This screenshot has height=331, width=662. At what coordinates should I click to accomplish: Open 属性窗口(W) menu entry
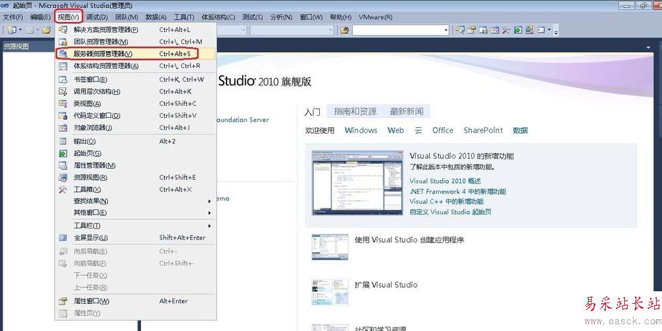(x=136, y=301)
